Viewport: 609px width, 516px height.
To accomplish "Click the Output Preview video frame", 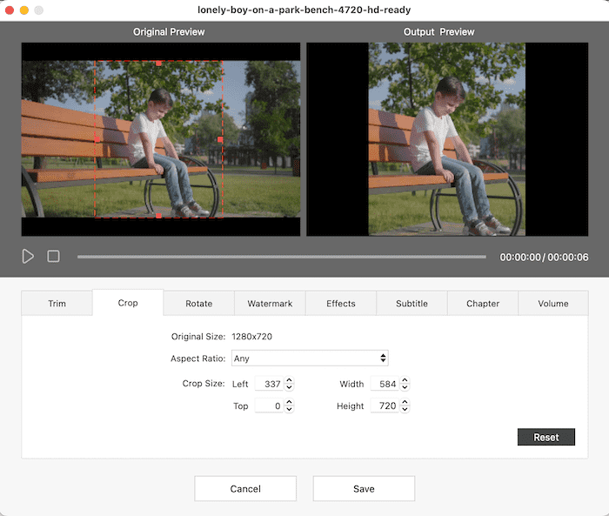I will click(447, 139).
